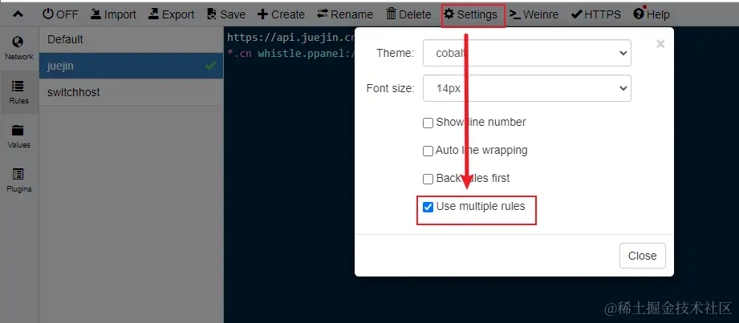Click the https://api.juejin.cn rule line in editor
The height and width of the screenshot is (323, 739).
290,38
